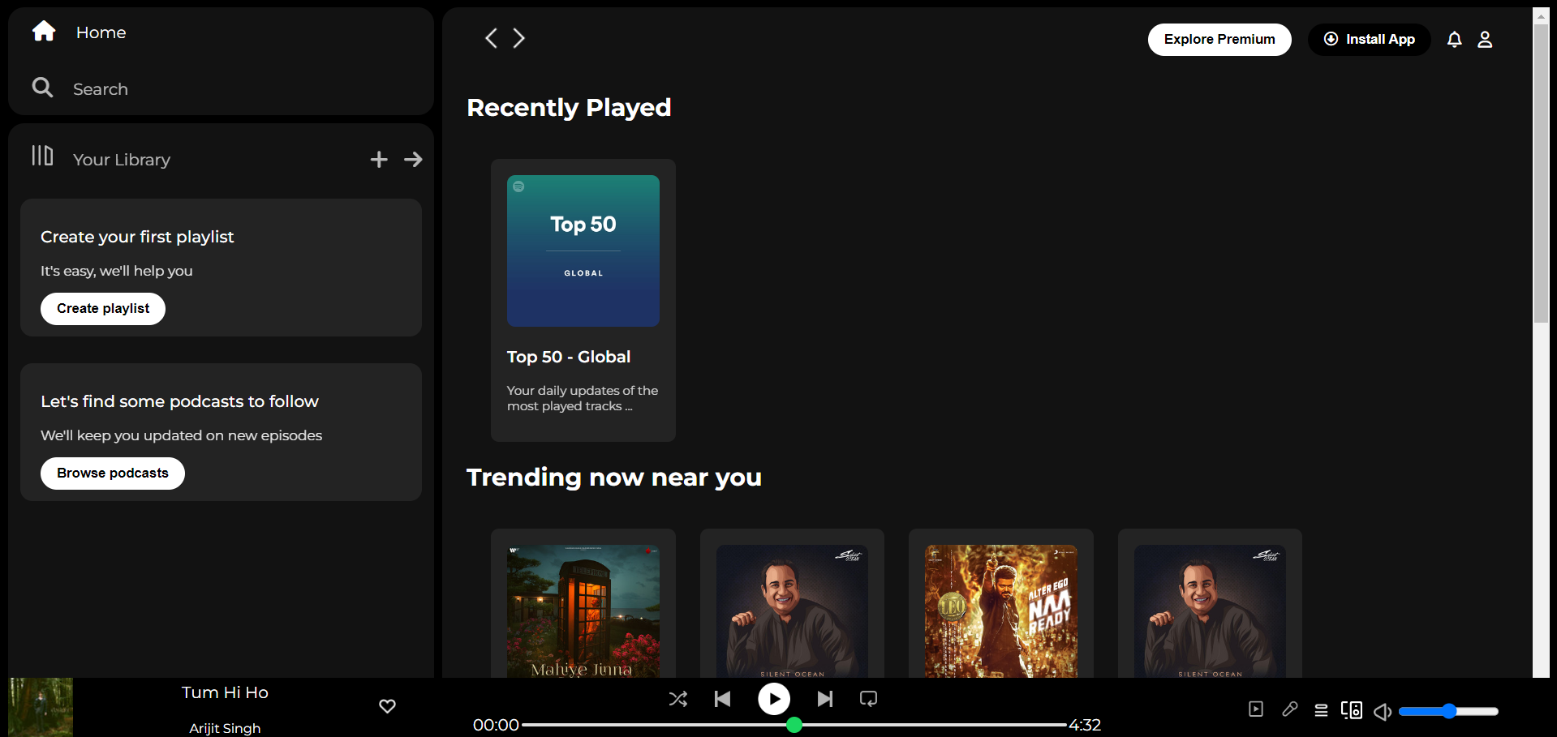Viewport: 1557px width, 737px height.
Task: Go back with left chevron arrow
Action: (491, 38)
